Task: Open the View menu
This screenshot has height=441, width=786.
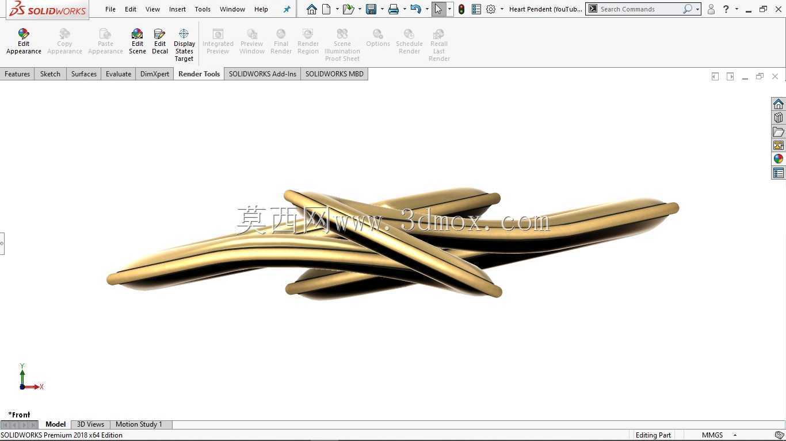Action: pos(152,9)
